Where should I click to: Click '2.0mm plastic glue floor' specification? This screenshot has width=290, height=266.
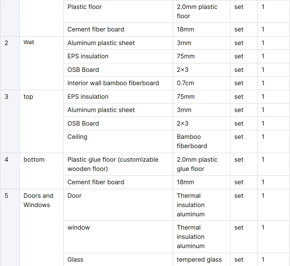coord(197,164)
